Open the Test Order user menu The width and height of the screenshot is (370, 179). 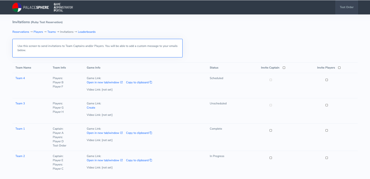(x=347, y=7)
